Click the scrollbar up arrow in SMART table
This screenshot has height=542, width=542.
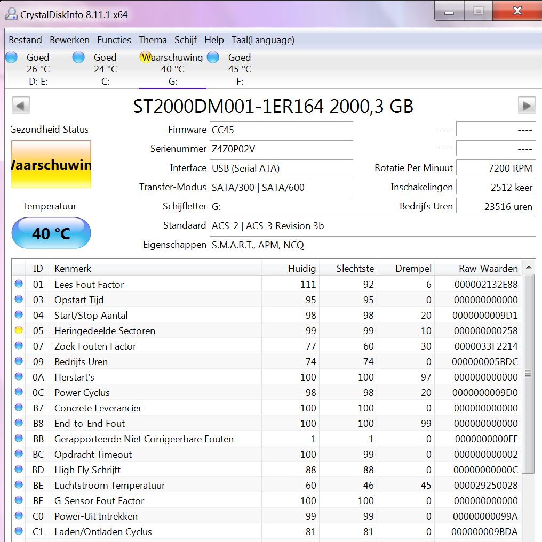click(x=529, y=267)
